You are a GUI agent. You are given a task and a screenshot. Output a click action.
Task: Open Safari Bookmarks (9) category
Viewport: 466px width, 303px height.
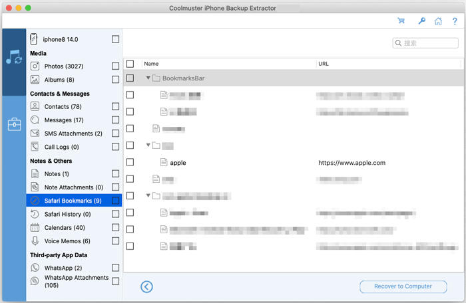74,201
